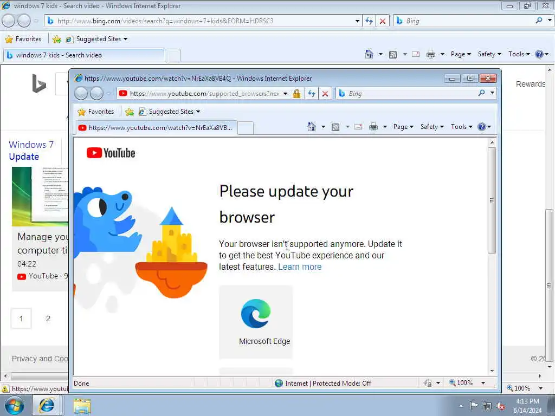
Task: Expand address history dropdown in Bing window
Action: pyautogui.click(x=357, y=21)
